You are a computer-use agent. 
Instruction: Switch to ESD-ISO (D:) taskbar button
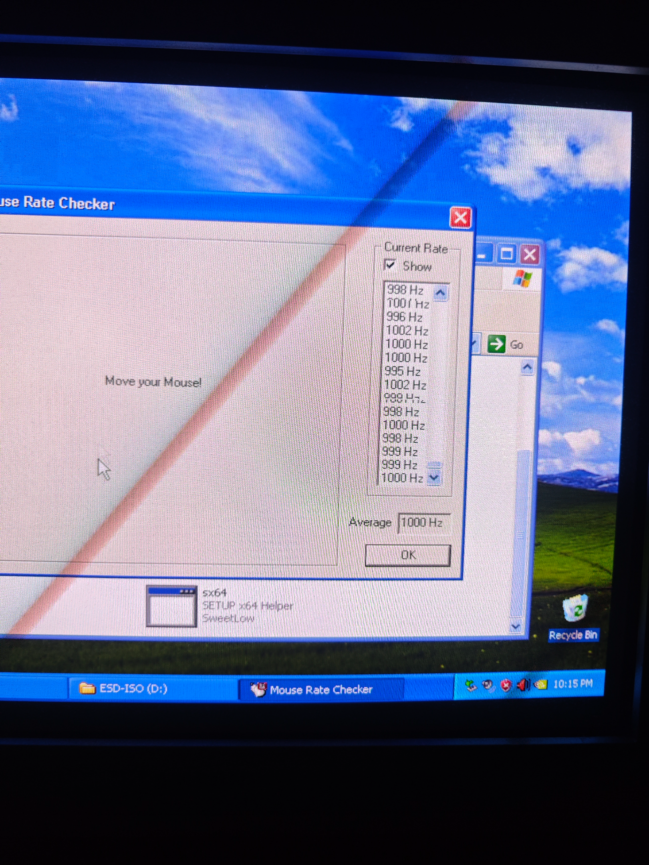152,688
